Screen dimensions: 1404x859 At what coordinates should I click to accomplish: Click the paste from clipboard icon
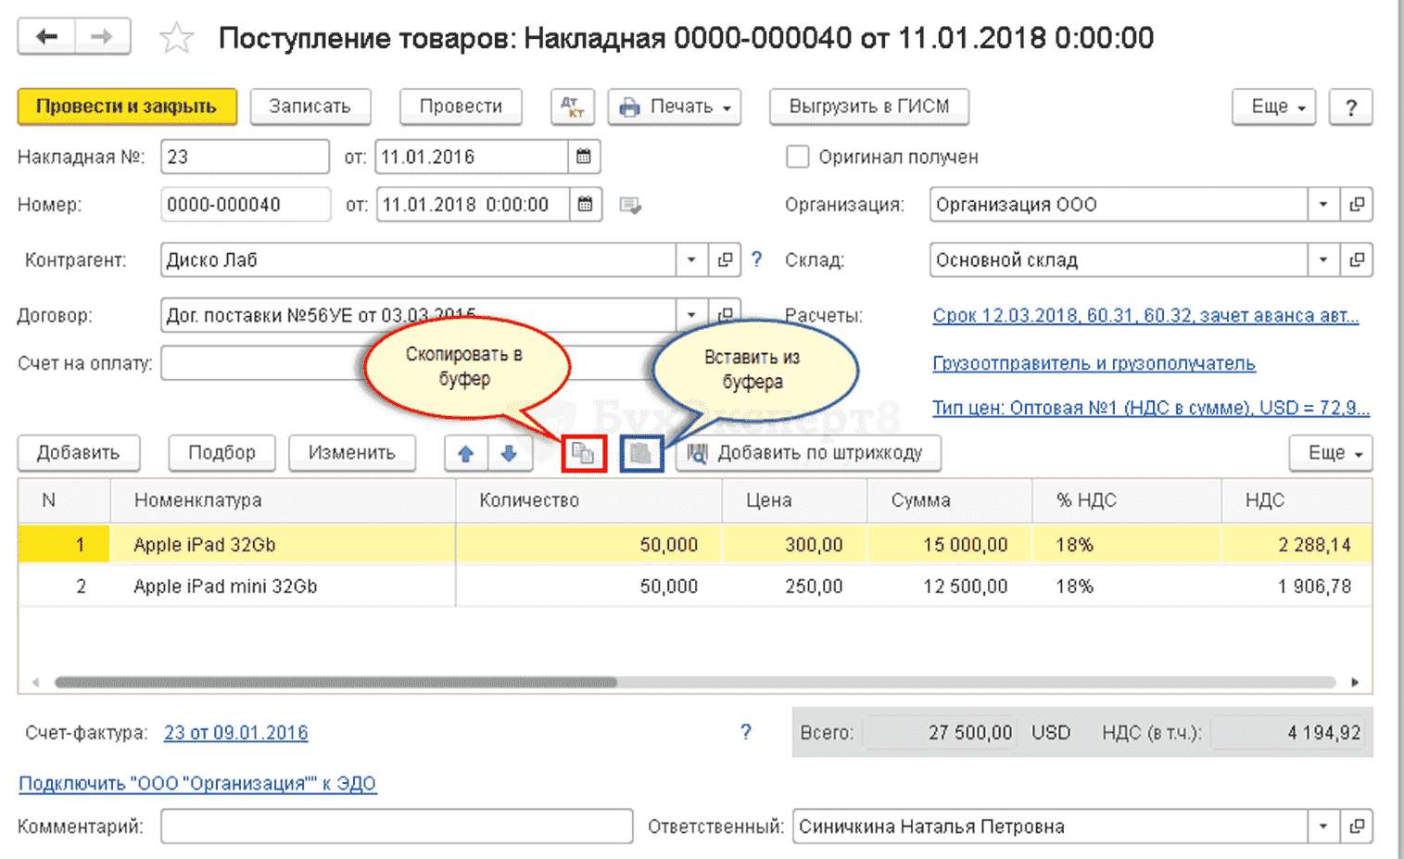click(641, 453)
